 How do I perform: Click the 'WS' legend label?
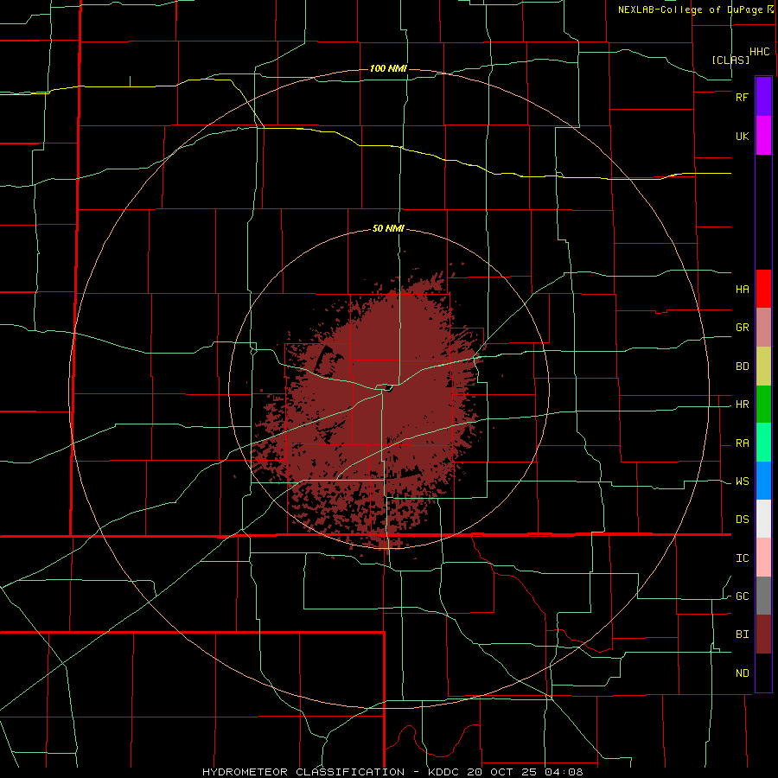[742, 481]
